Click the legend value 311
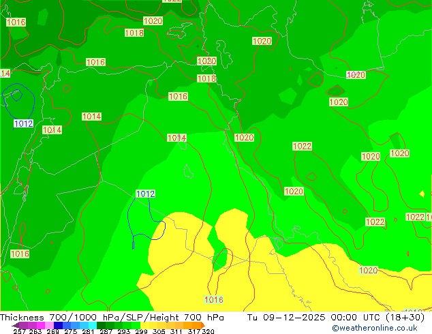This screenshot has height=334, width=432. [x=176, y=331]
